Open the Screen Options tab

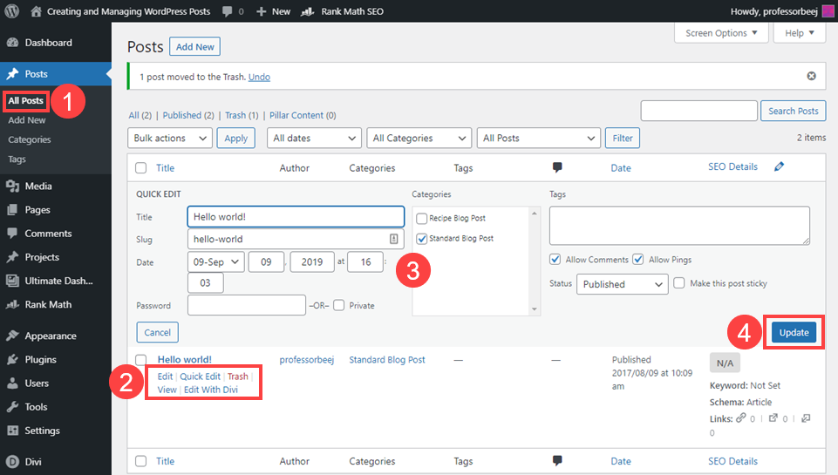[721, 33]
